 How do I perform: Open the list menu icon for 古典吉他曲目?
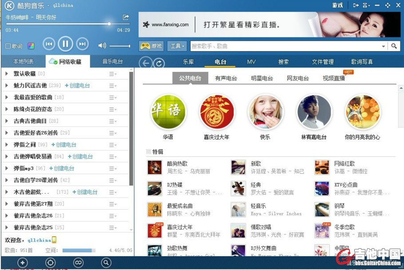click(x=113, y=121)
